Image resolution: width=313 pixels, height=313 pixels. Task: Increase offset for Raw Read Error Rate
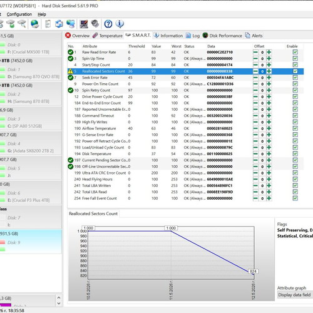[x=269, y=52]
